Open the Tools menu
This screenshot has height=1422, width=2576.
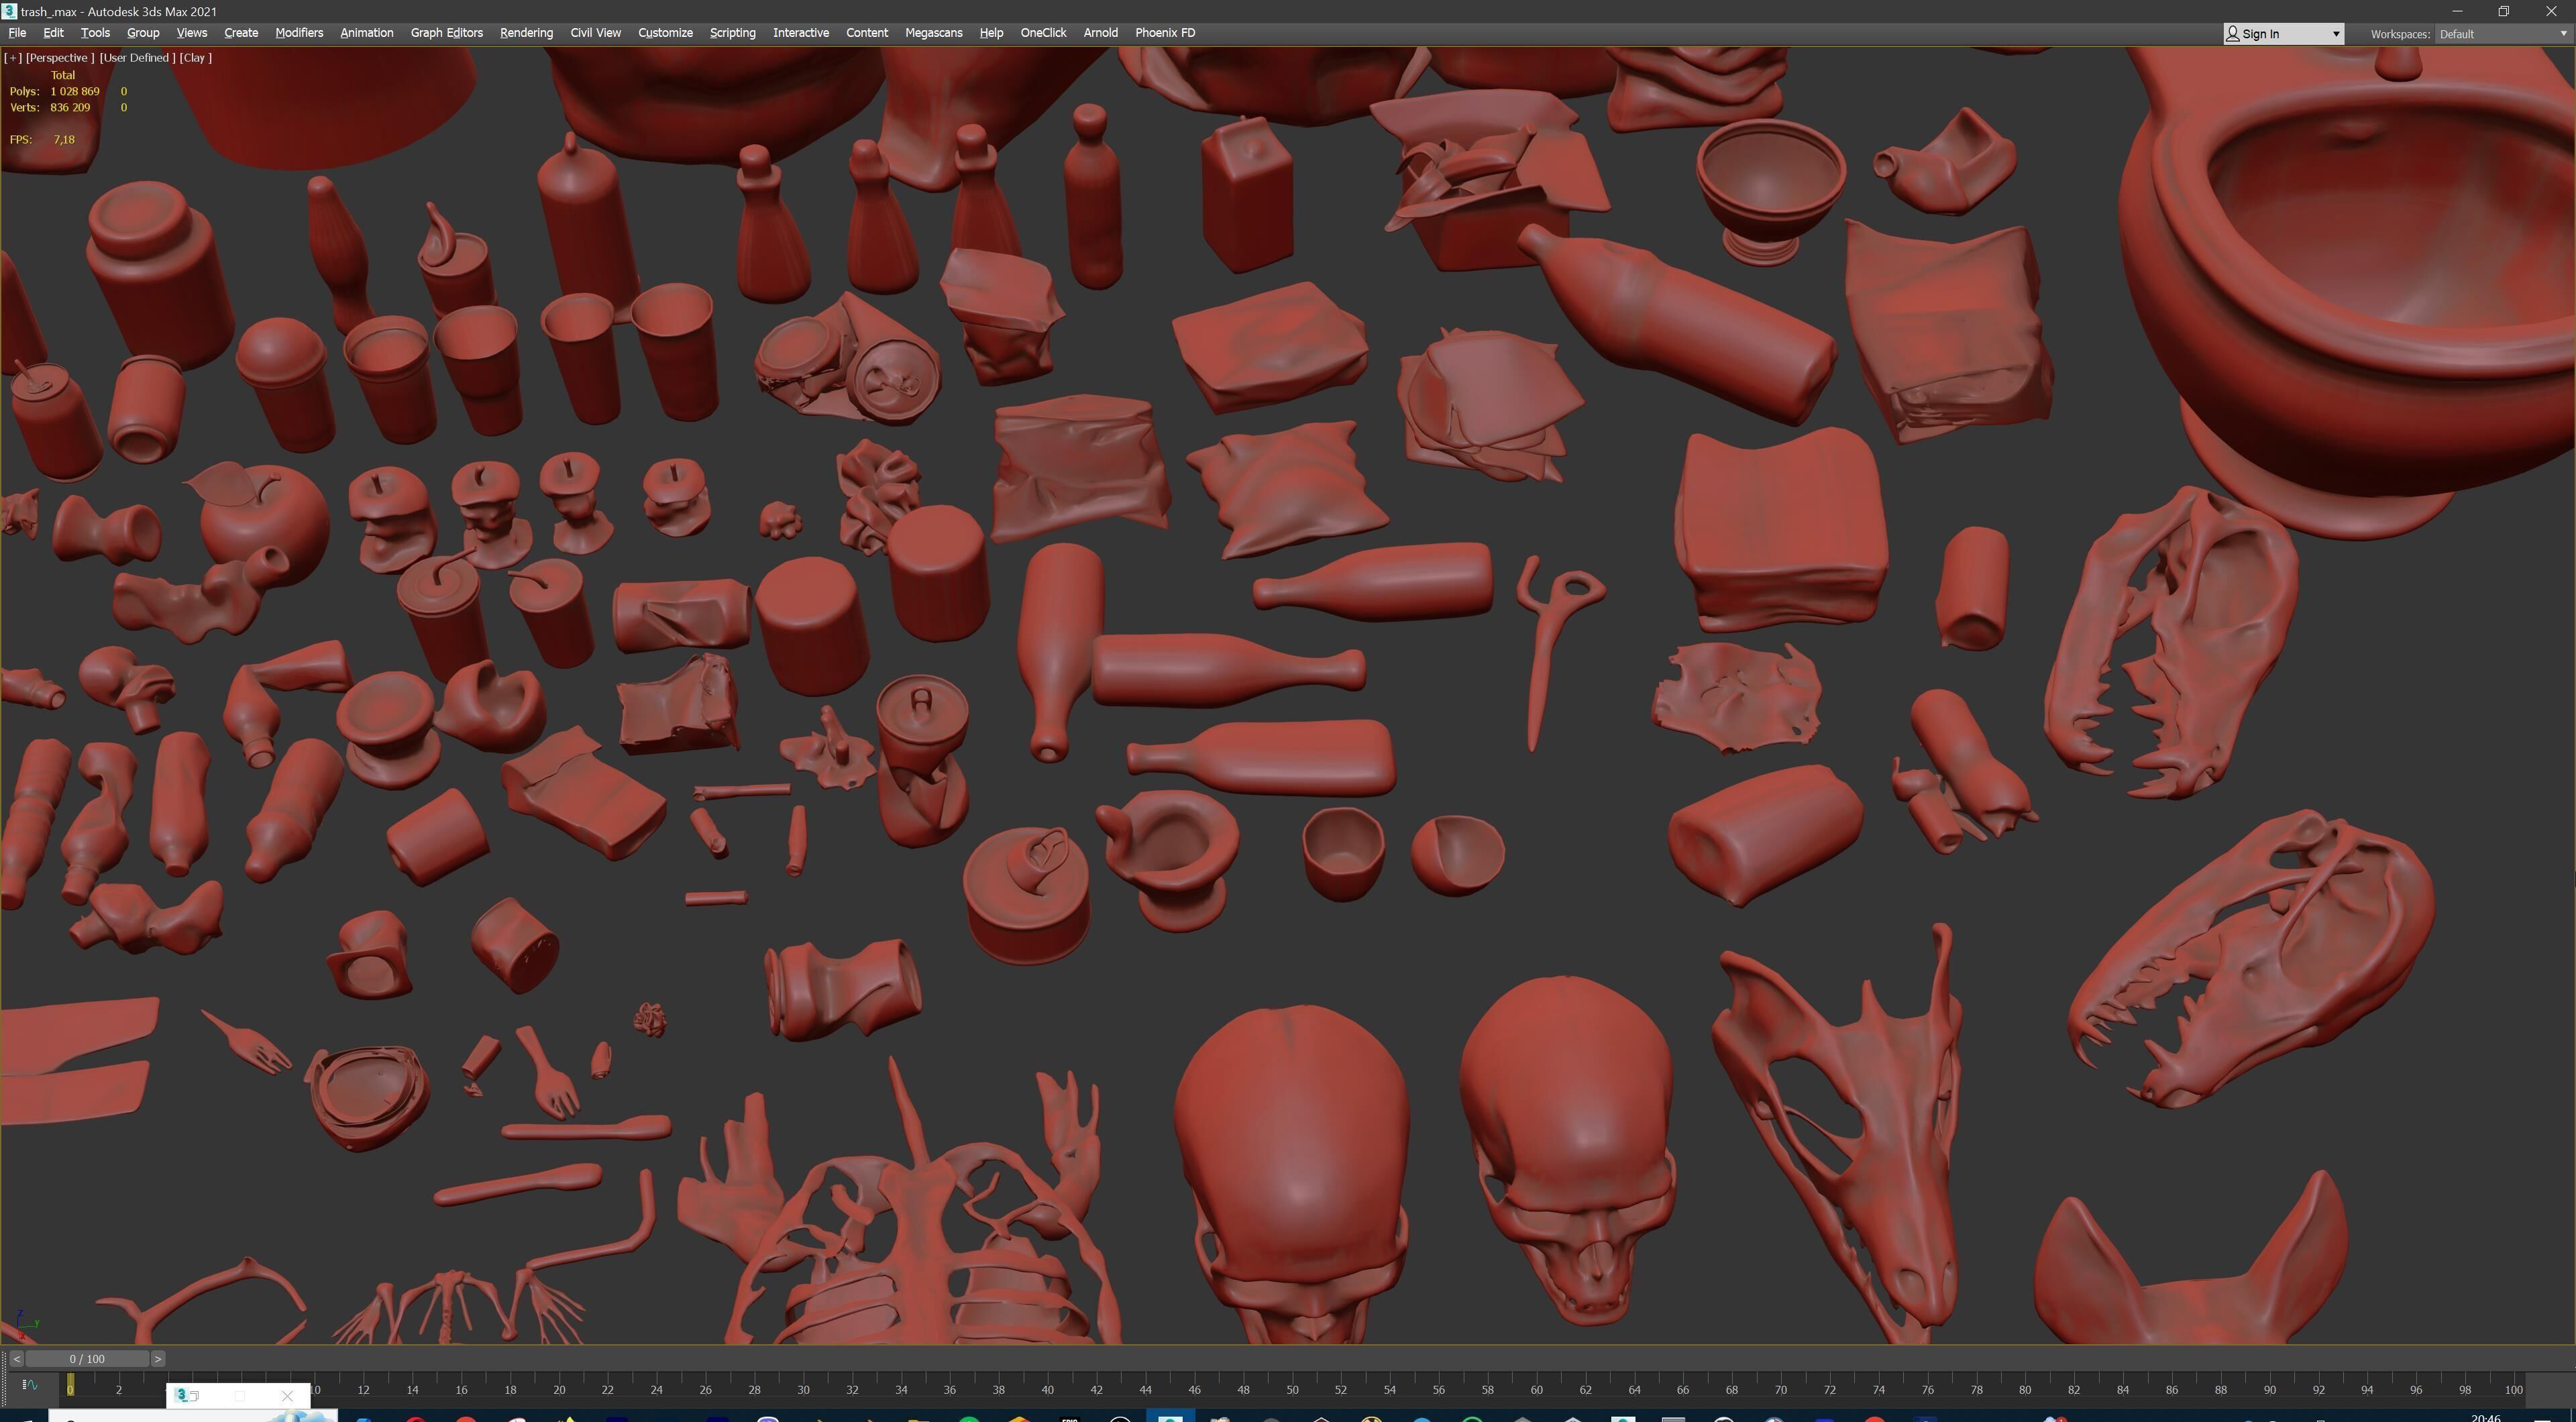point(95,33)
